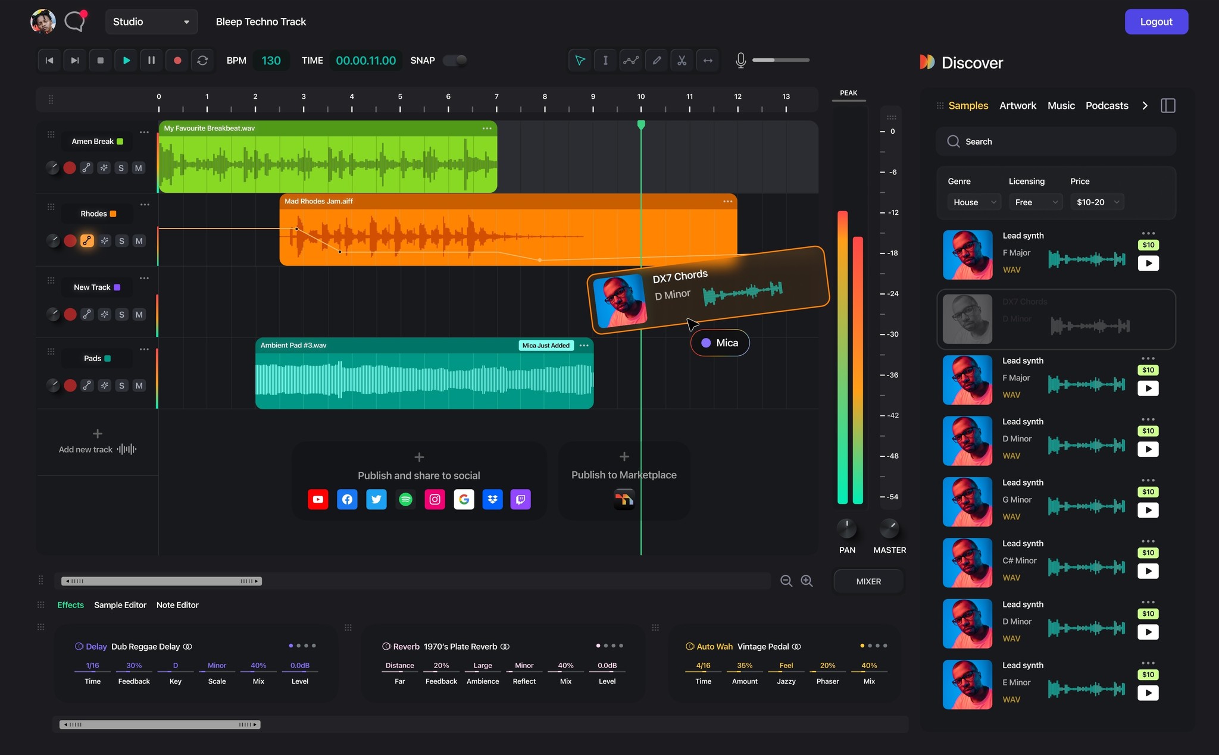This screenshot has width=1219, height=755.
Task: Switch to the Sample Editor tab
Action: (x=120, y=604)
